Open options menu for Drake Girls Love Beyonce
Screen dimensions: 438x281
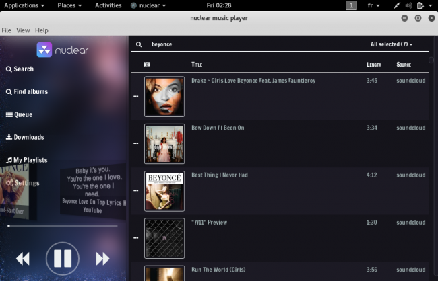pos(135,96)
